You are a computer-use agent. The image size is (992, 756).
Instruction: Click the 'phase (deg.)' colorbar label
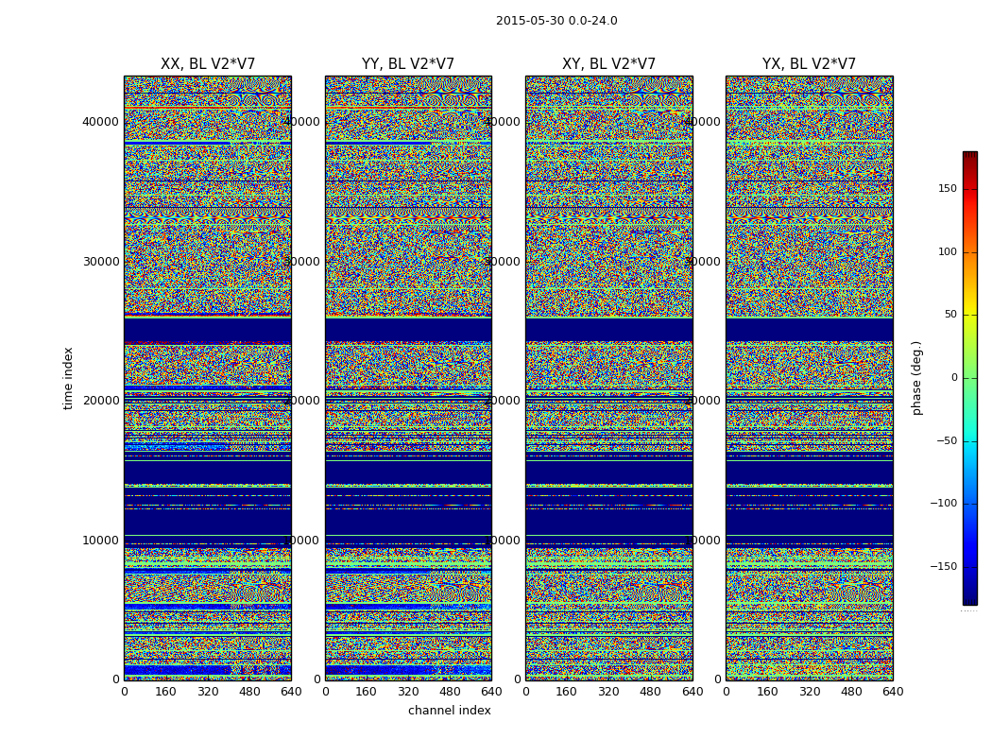tap(917, 378)
